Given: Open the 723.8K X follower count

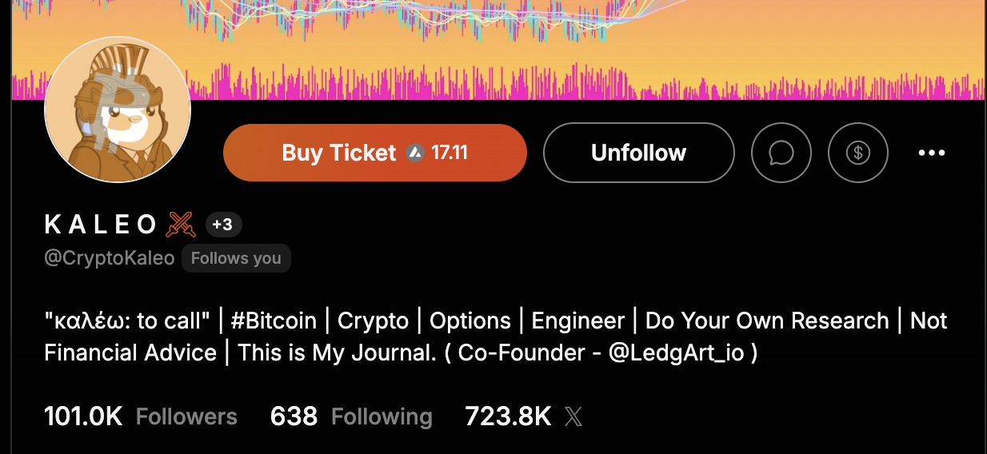Looking at the screenshot, I should [508, 416].
